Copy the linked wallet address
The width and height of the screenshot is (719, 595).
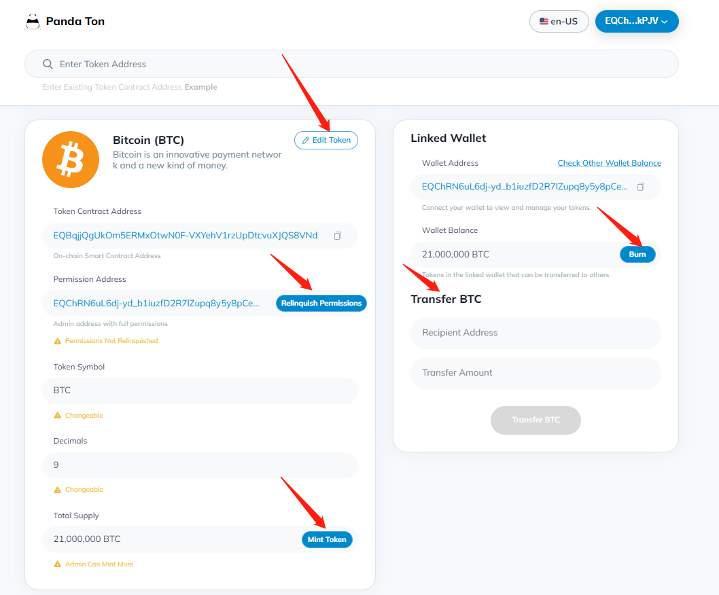640,187
